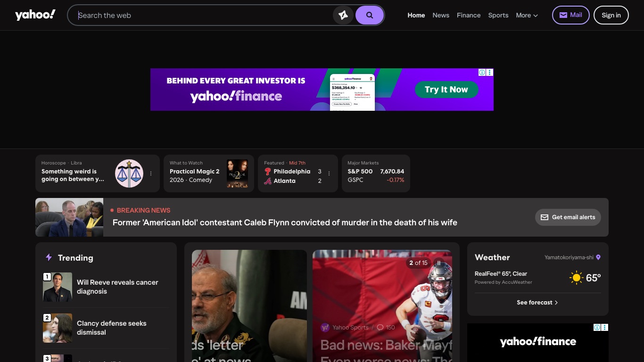The image size is (644, 362).
Task: Open the AI sparkle search assistant
Action: pyautogui.click(x=343, y=15)
